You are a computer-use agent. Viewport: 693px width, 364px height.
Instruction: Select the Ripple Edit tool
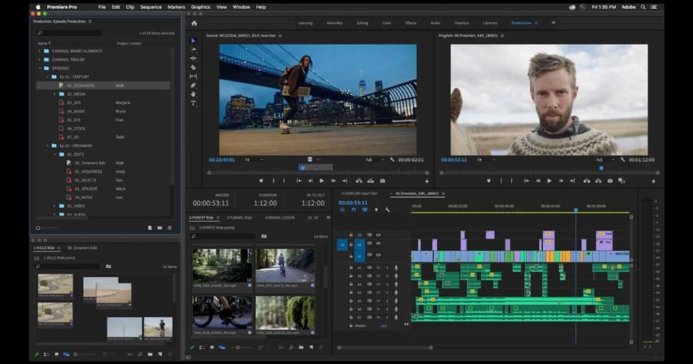pyautogui.click(x=193, y=58)
